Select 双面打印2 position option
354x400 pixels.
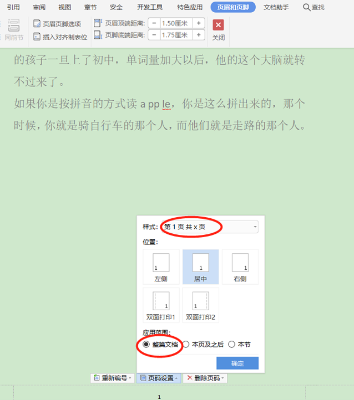click(x=200, y=305)
